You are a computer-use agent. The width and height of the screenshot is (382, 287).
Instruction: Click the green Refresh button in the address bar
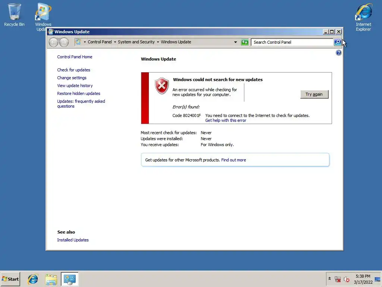click(245, 42)
